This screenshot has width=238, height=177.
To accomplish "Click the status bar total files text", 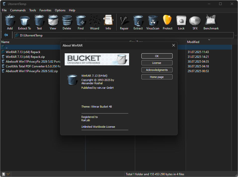I will [x=155, y=174].
